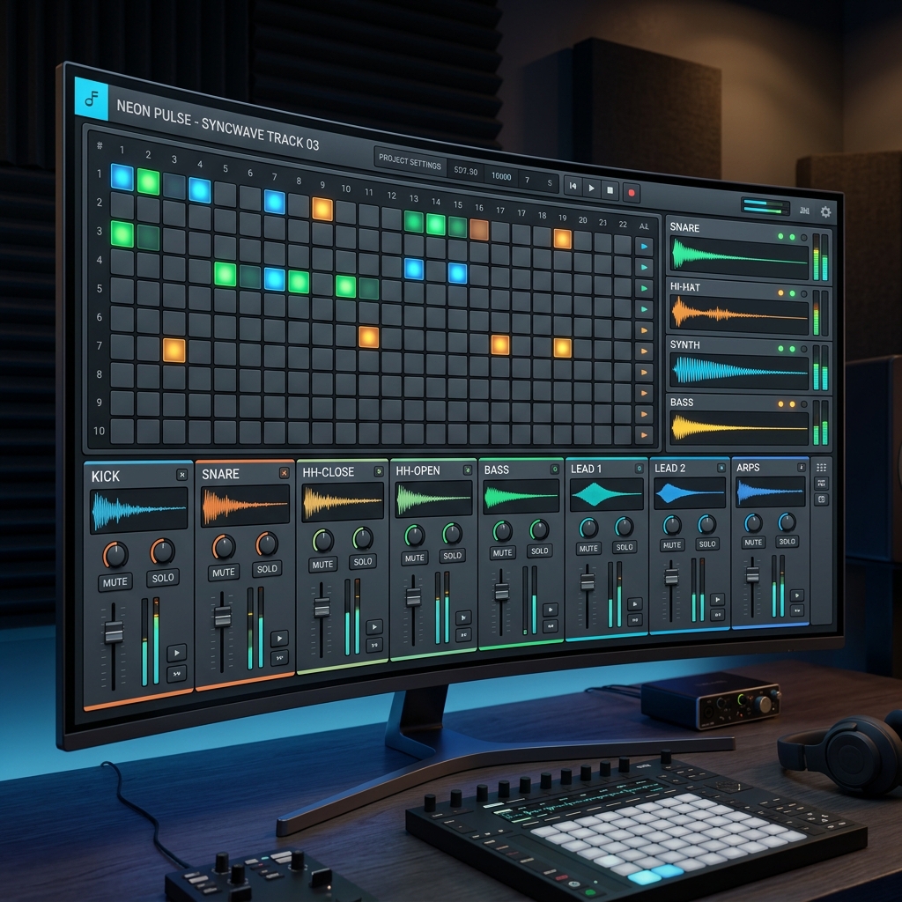
Task: Click the LEAD 1 channel waveform display
Action: [x=606, y=495]
